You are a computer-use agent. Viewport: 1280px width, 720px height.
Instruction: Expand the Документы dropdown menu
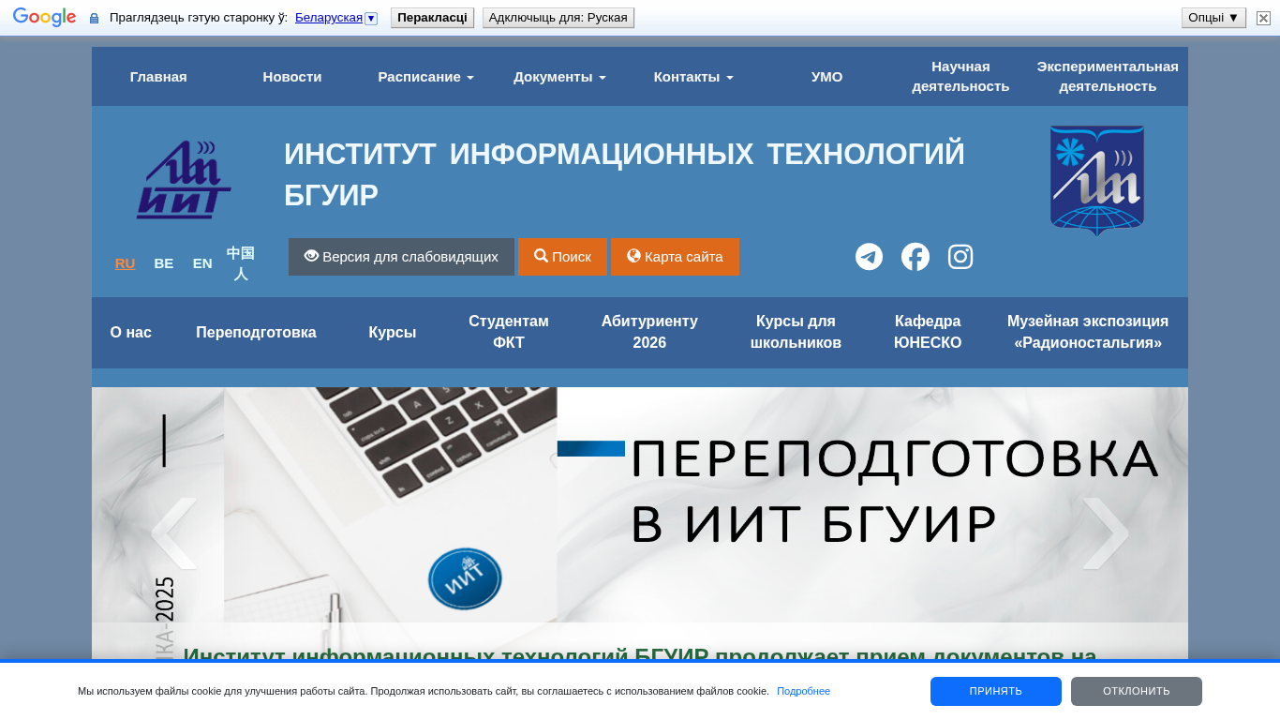click(559, 77)
